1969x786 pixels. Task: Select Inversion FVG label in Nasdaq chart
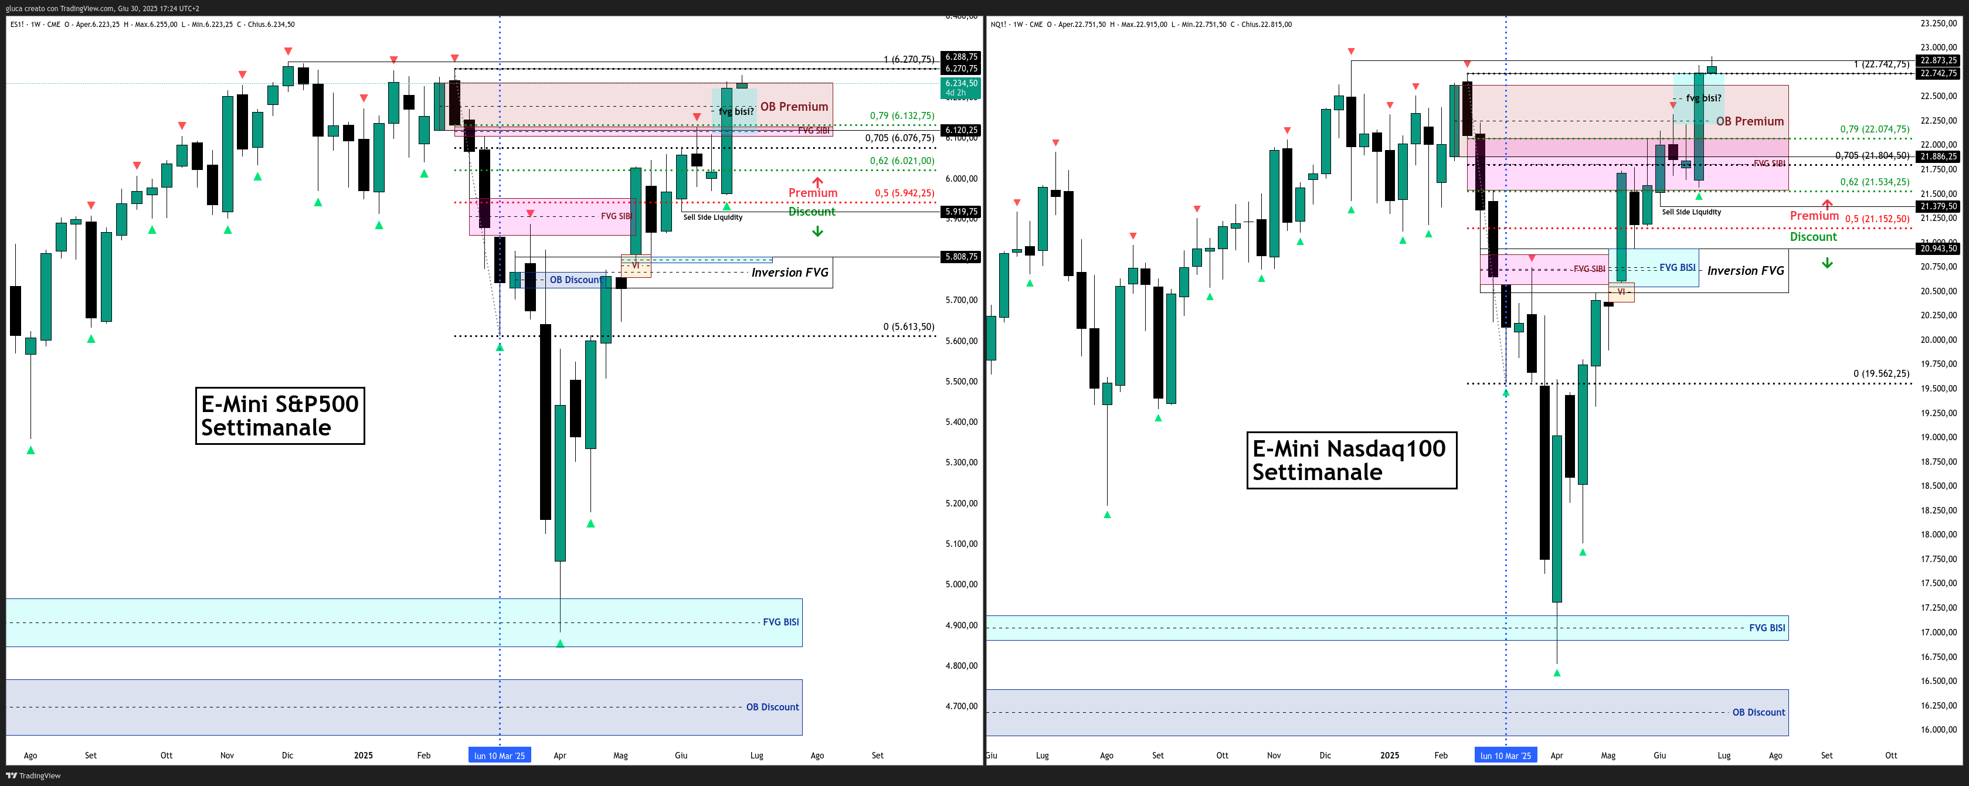[1746, 271]
